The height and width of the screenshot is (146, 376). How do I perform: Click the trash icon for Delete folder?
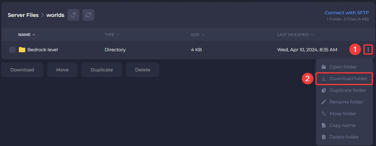point(324,137)
